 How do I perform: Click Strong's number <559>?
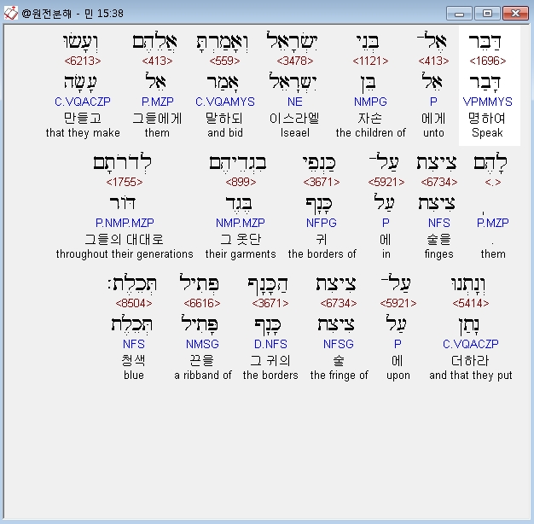coord(224,61)
